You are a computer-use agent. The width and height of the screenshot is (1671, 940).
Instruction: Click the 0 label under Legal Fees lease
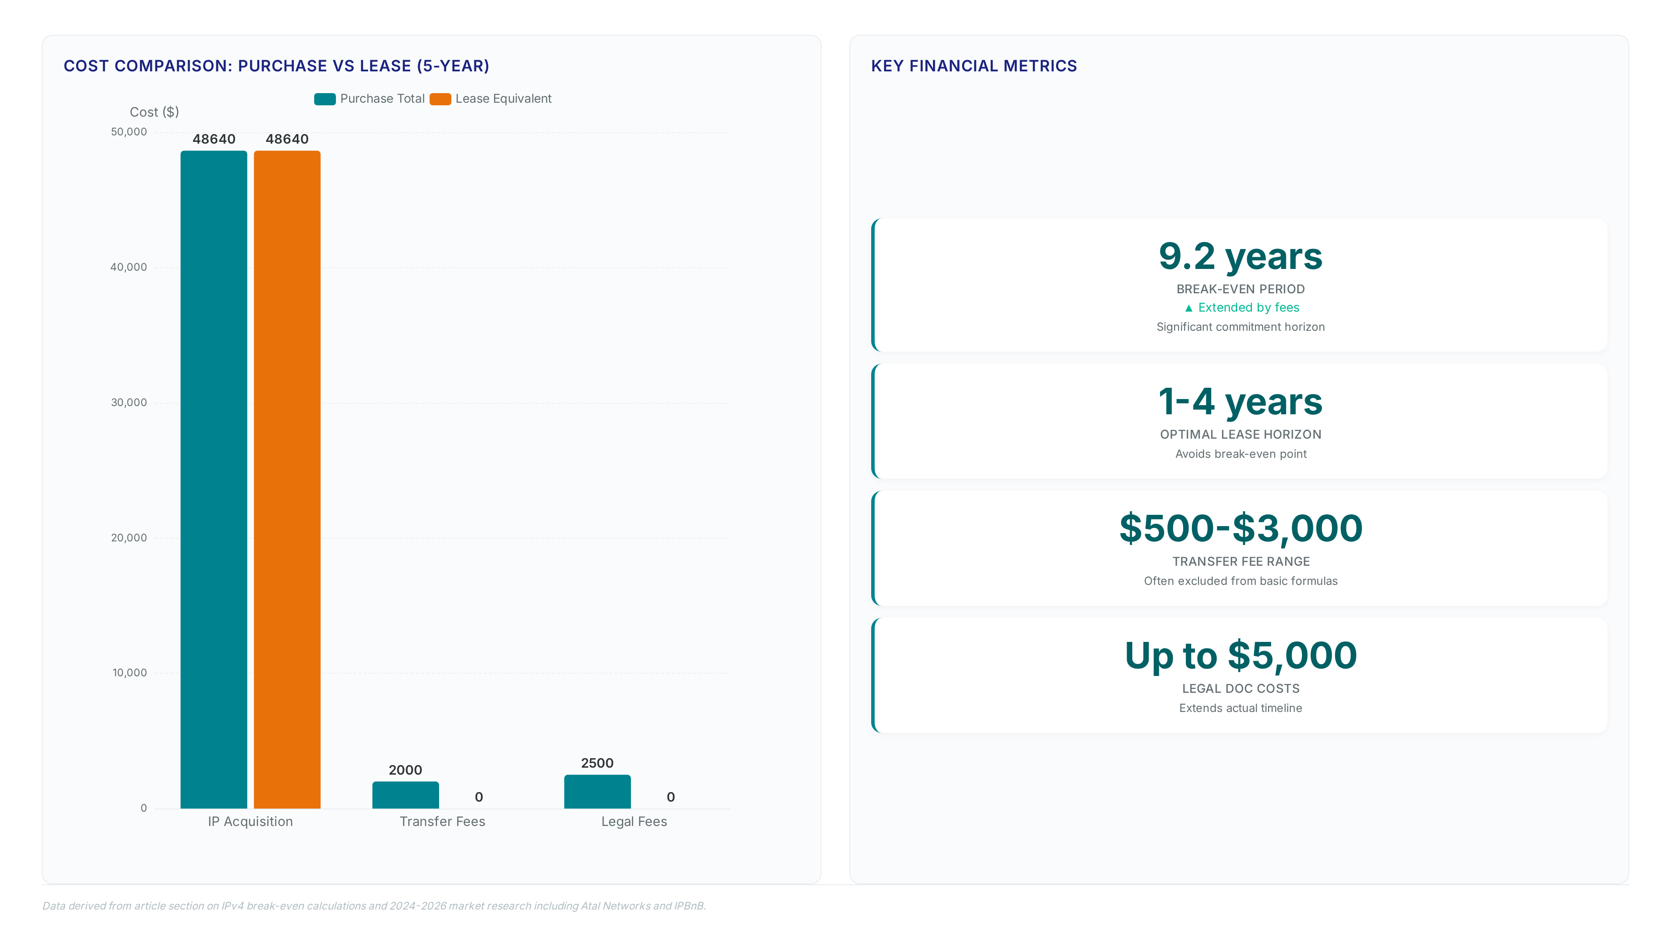[x=671, y=797]
